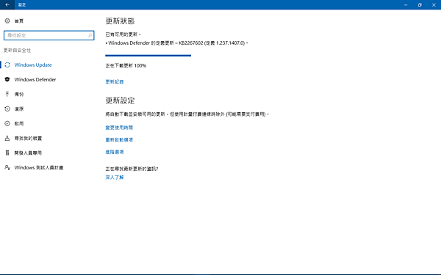Click the magnifier icon in the search box
441x275 pixels.
click(90, 35)
